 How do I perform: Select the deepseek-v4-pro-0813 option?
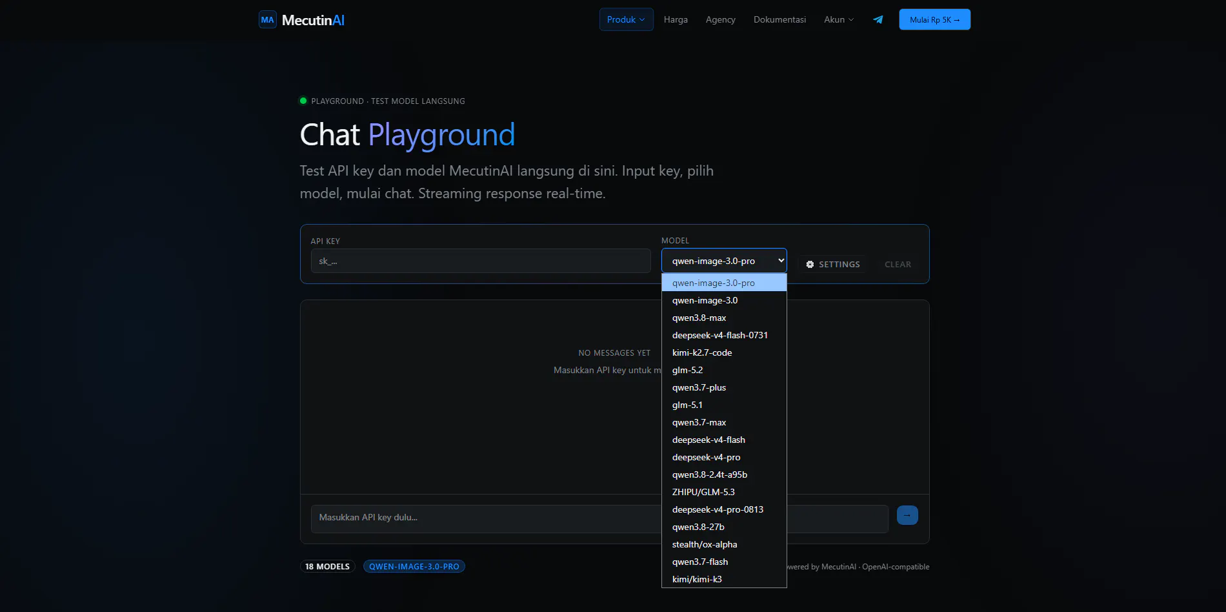point(724,509)
